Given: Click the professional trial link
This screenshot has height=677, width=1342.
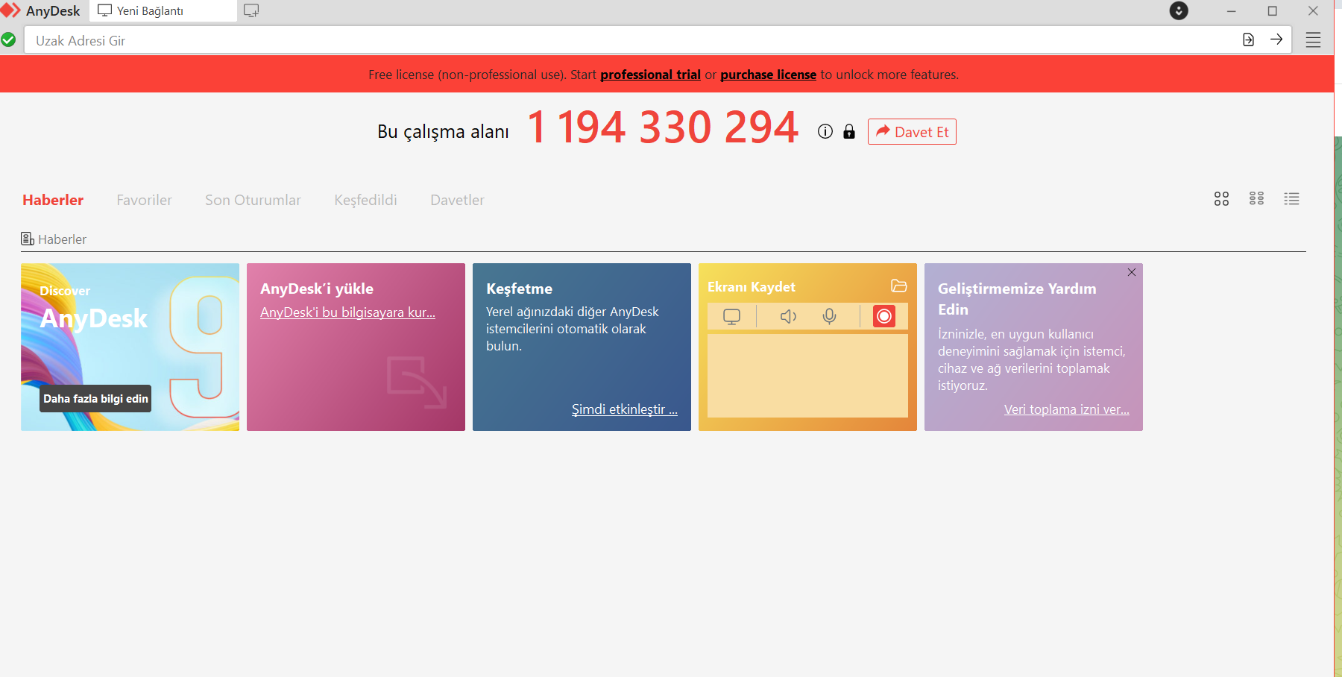Looking at the screenshot, I should (x=650, y=75).
